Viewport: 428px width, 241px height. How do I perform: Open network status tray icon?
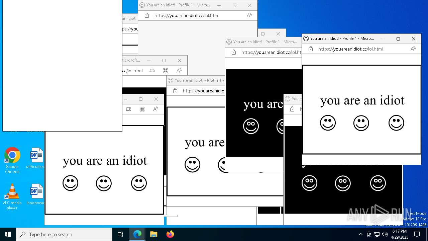click(x=377, y=234)
